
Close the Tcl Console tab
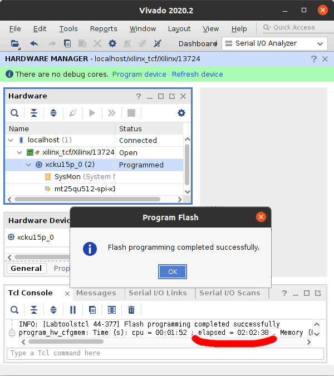tap(67, 294)
